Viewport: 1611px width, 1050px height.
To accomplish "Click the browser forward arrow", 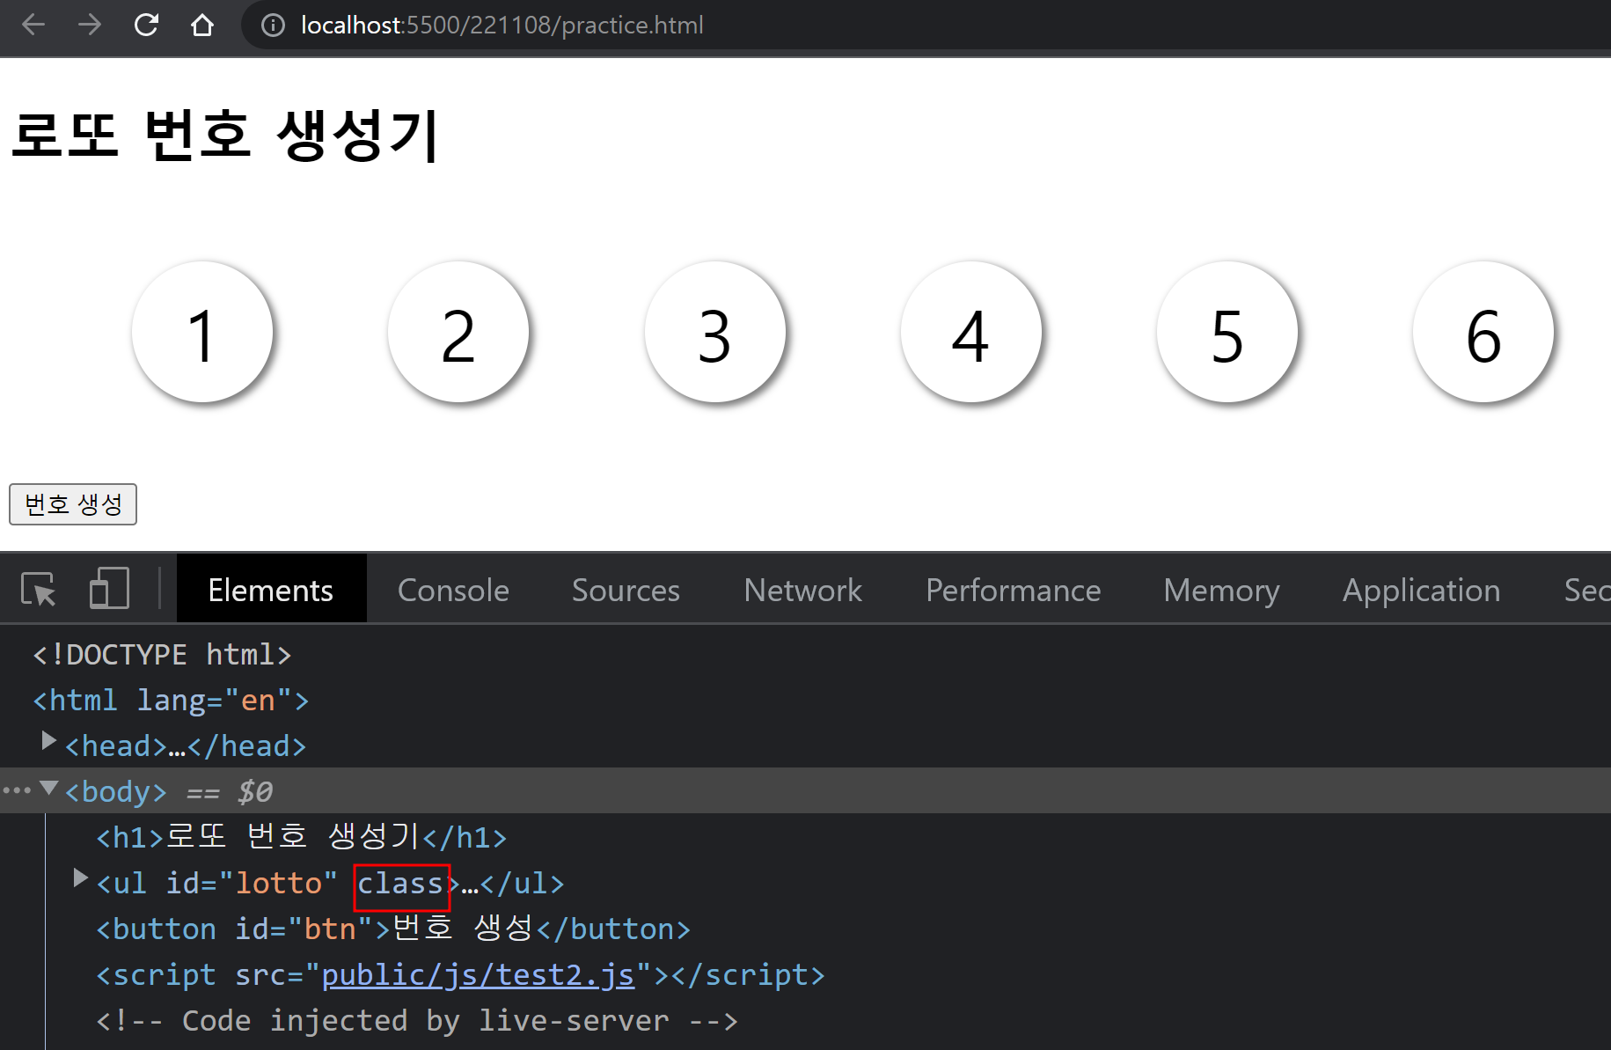I will tap(90, 25).
